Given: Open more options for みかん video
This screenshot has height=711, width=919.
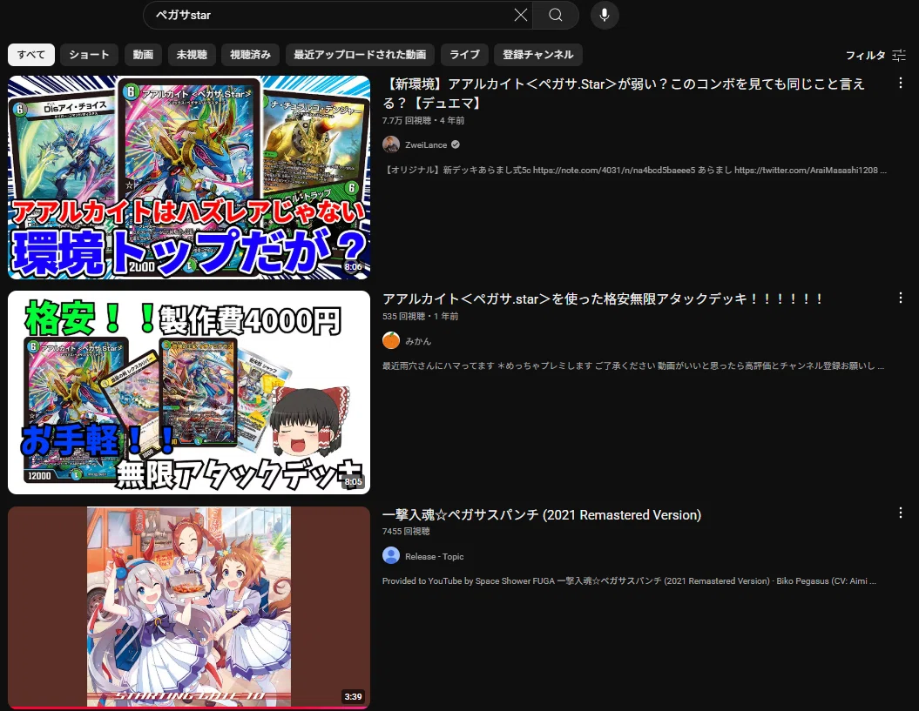Looking at the screenshot, I should 900,298.
